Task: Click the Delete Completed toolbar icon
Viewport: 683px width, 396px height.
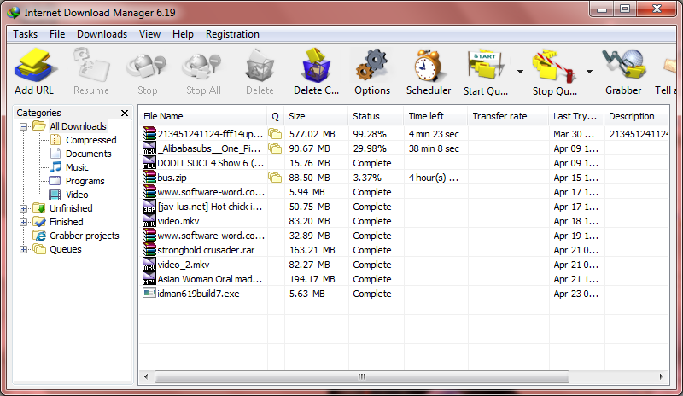Action: [316, 66]
